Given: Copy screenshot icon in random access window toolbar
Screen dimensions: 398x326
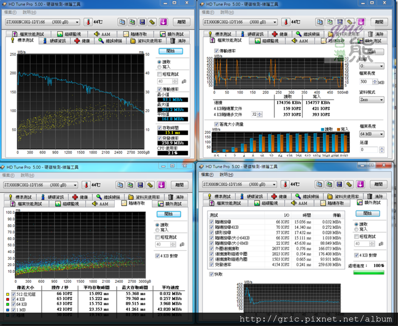Looking at the screenshot, I should (130, 185).
